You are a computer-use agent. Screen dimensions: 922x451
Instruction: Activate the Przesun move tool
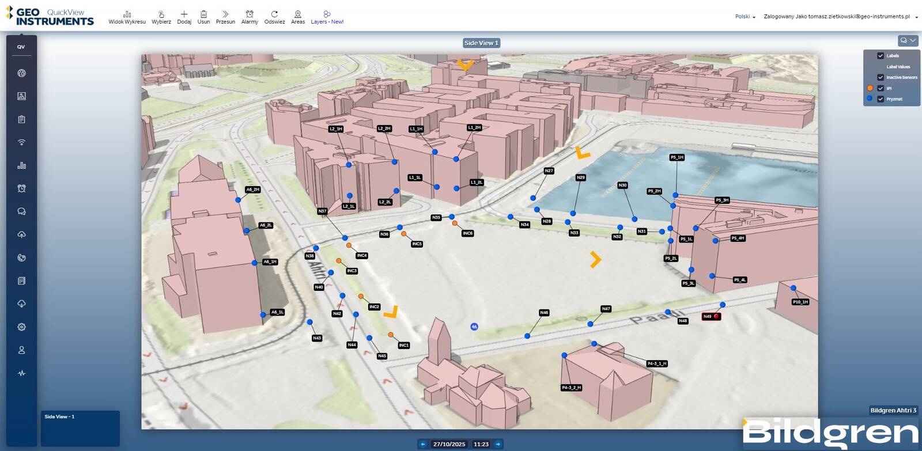point(225,17)
